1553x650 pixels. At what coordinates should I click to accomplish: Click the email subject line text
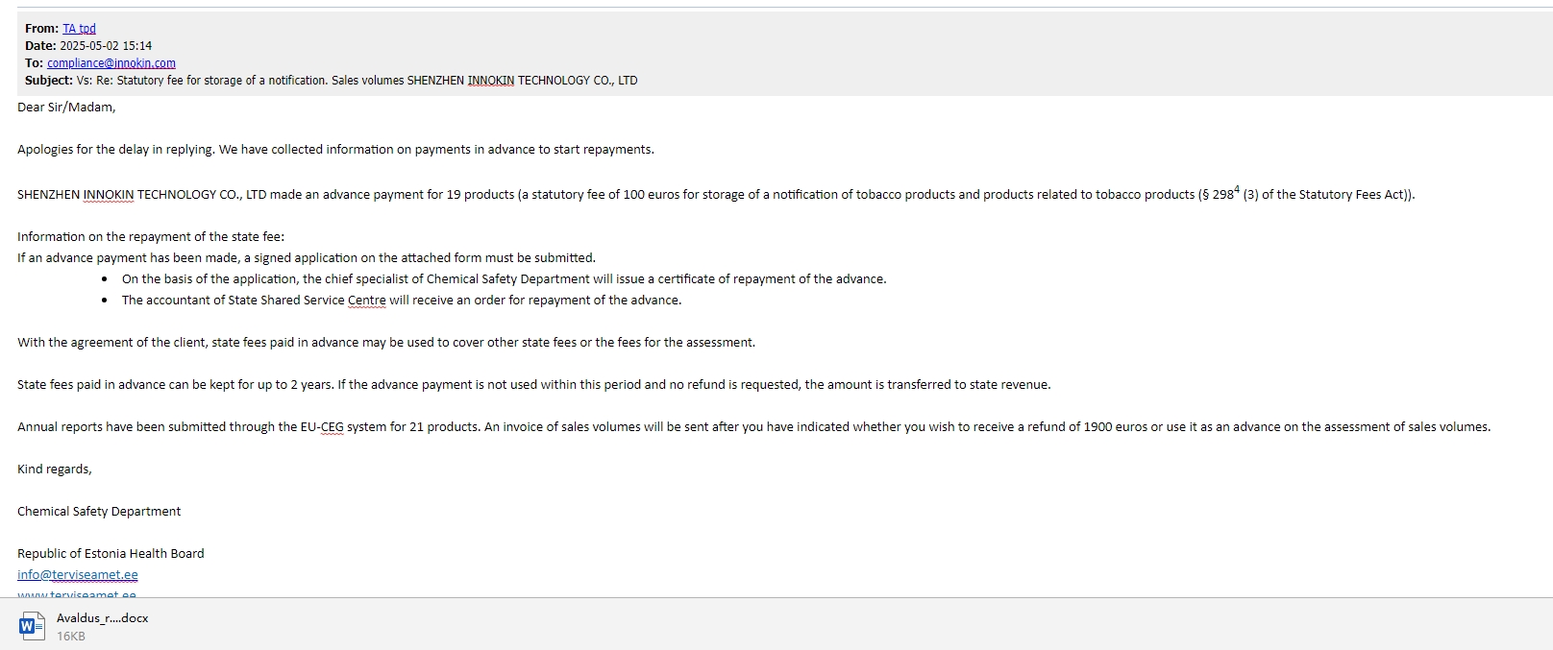[357, 81]
